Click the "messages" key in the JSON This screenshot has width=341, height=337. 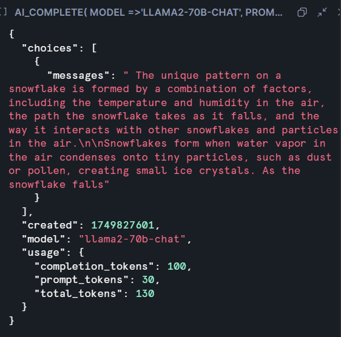(78, 76)
